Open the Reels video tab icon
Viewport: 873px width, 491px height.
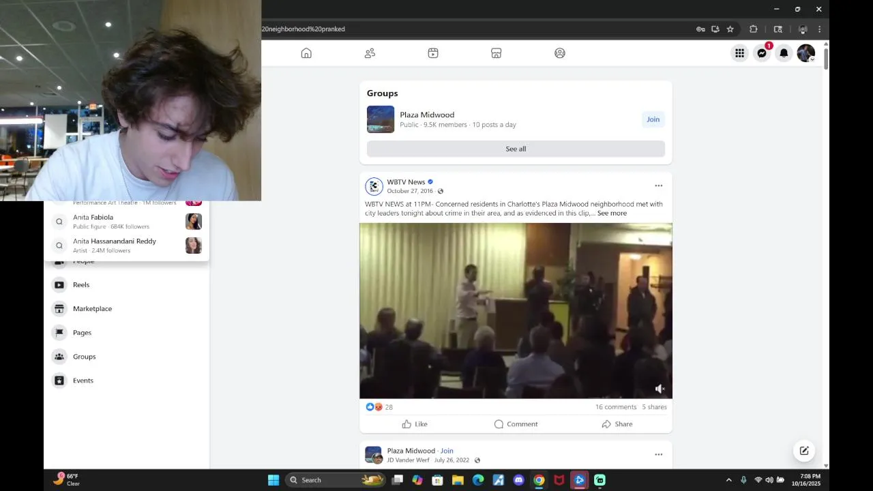coord(433,53)
